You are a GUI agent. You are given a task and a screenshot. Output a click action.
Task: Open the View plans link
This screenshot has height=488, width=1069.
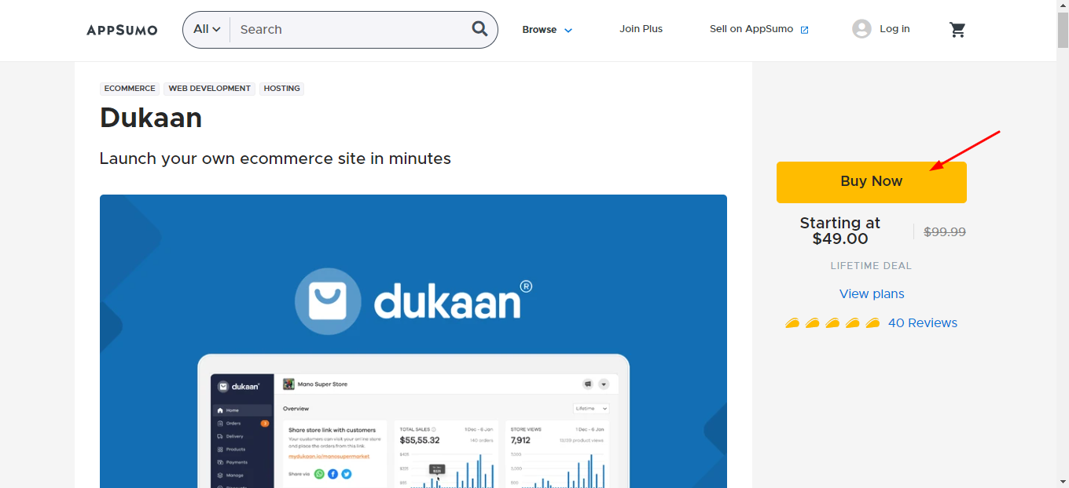point(872,294)
